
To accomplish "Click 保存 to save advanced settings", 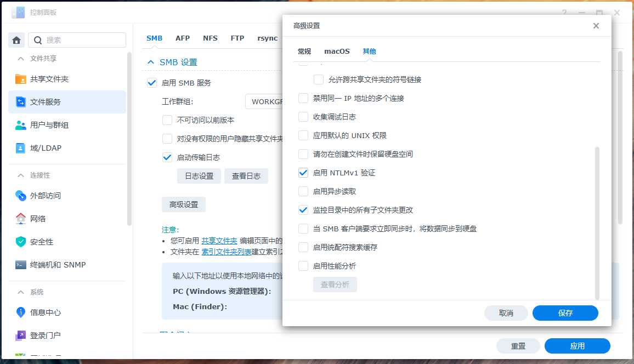I will click(x=565, y=313).
